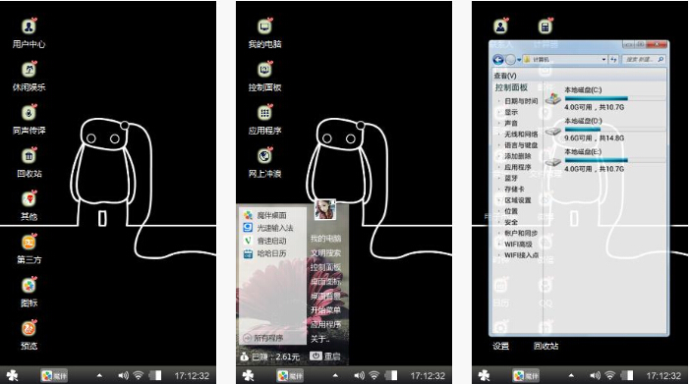689x384 pixels.
Task: Launch the 同声传译 microphone icon
Action: tap(29, 112)
